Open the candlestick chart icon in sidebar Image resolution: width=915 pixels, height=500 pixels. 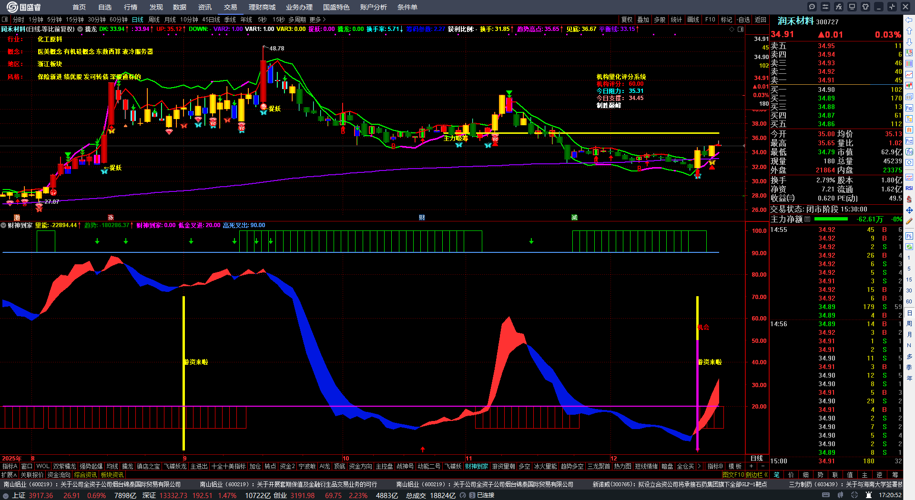click(x=909, y=86)
